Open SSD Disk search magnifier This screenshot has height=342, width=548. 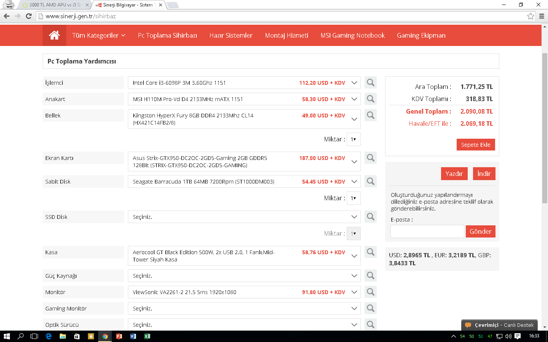[371, 217]
